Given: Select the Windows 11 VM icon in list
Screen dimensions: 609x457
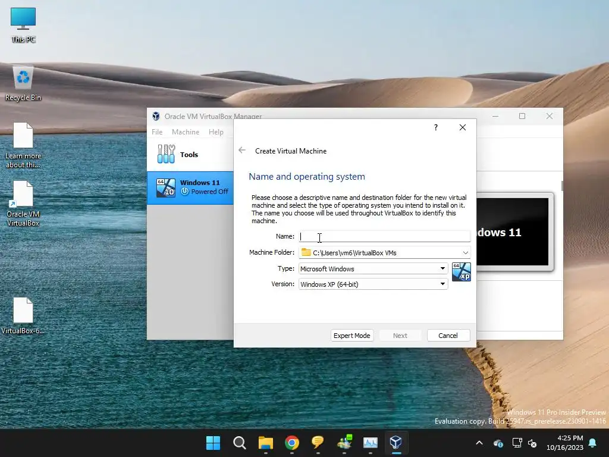Looking at the screenshot, I should click(x=166, y=187).
